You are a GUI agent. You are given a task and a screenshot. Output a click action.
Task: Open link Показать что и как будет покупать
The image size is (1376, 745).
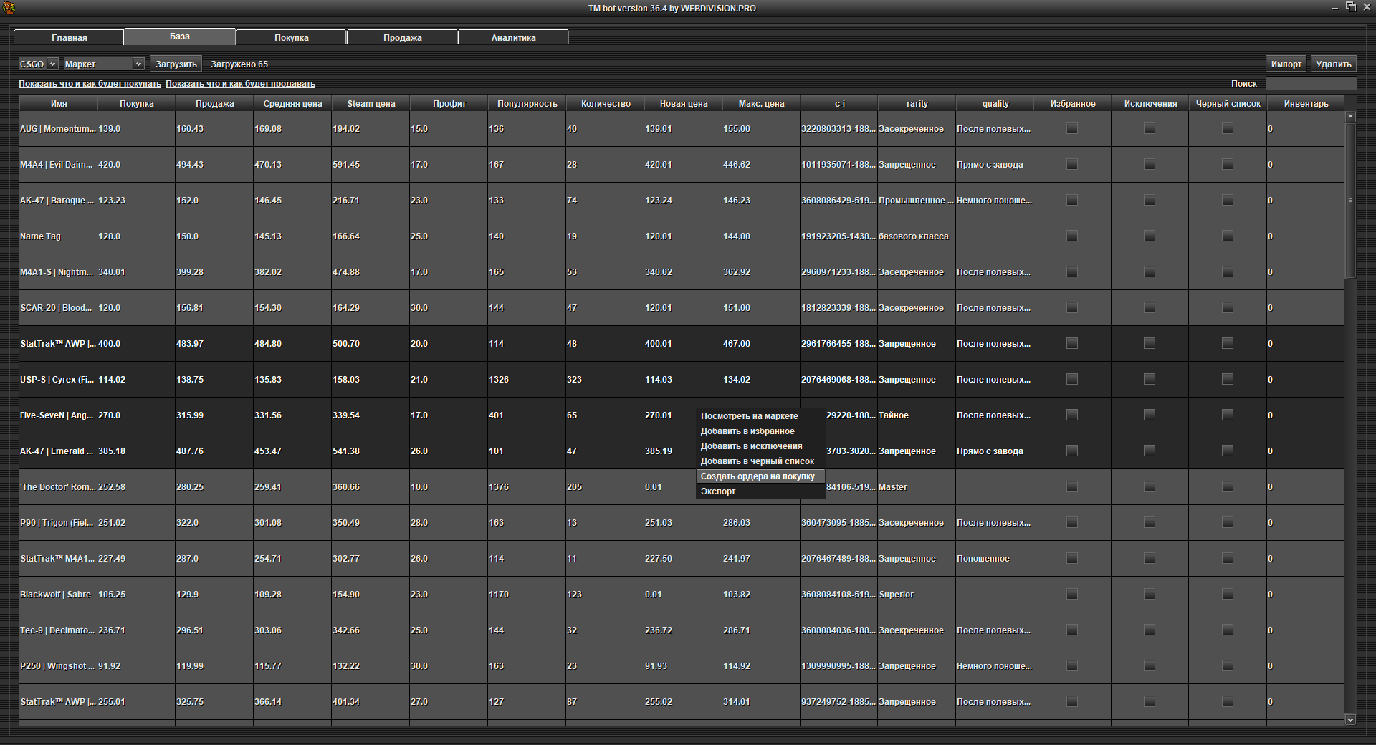coord(90,84)
